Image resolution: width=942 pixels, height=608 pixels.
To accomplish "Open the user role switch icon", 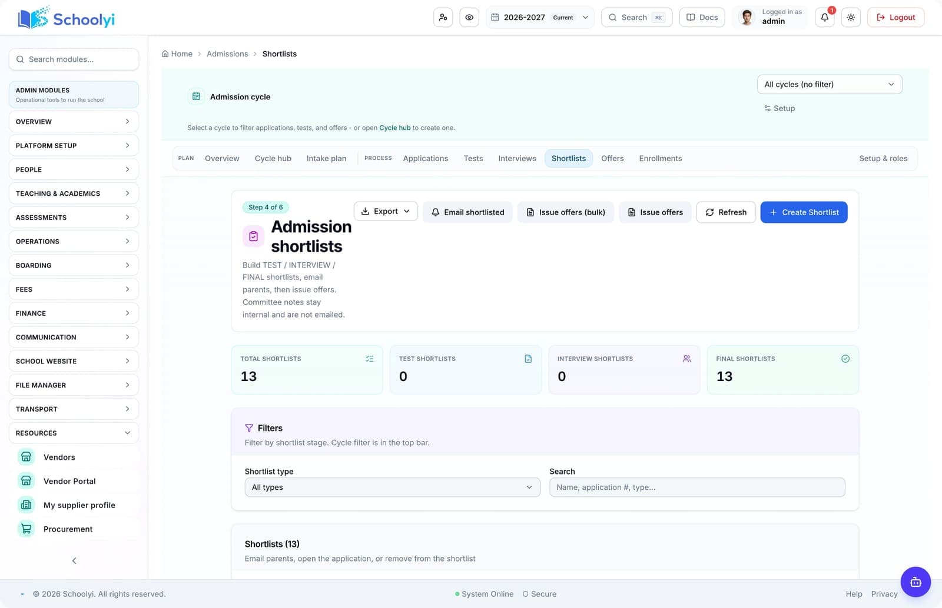I will pos(443,18).
